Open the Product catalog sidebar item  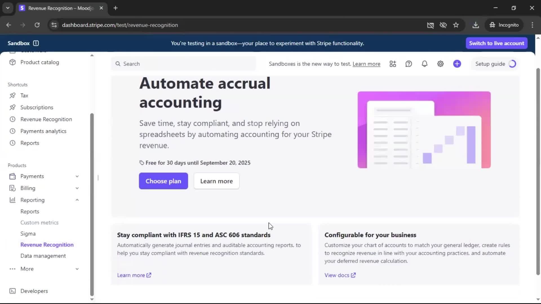(39, 62)
